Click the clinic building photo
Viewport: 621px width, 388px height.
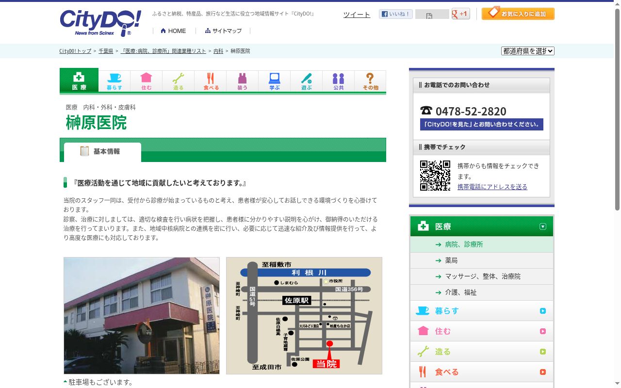pyautogui.click(x=142, y=316)
